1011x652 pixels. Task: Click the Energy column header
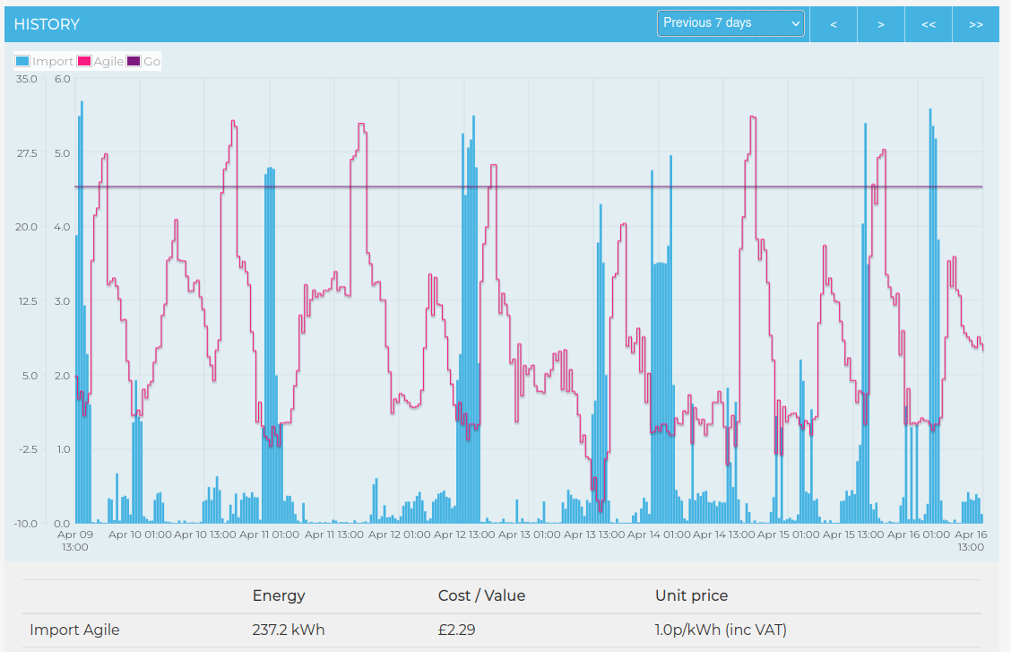pyautogui.click(x=279, y=595)
